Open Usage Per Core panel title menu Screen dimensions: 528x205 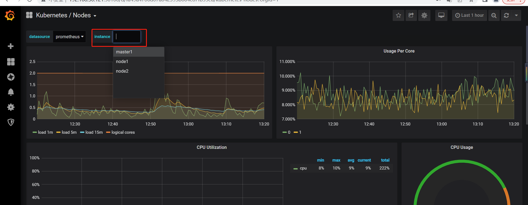pyautogui.click(x=399, y=51)
